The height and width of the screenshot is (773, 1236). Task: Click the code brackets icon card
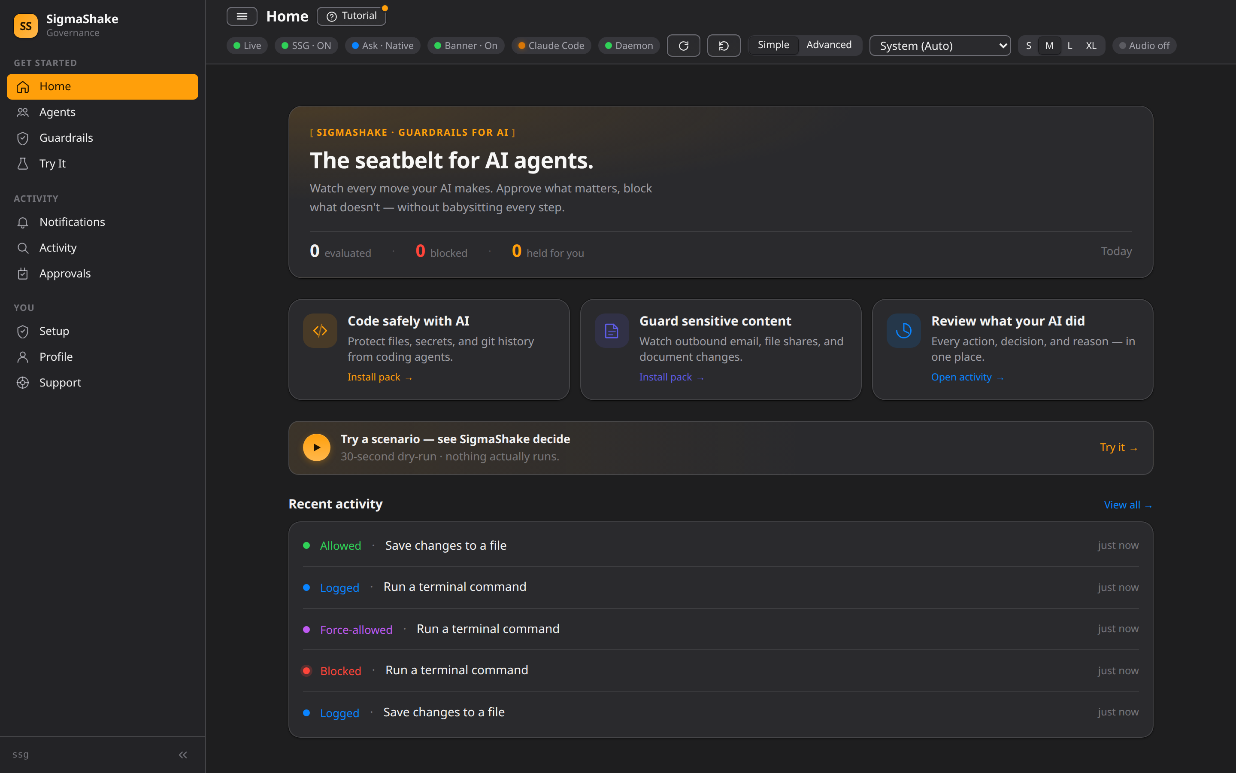(320, 331)
